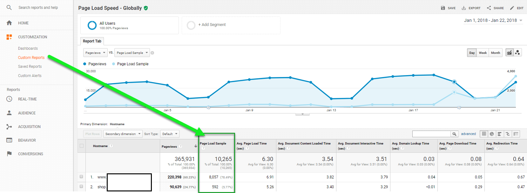The width and height of the screenshot is (527, 193).
Task: Click the help icon next to the Hostname header
Action: pyautogui.click(x=111, y=146)
